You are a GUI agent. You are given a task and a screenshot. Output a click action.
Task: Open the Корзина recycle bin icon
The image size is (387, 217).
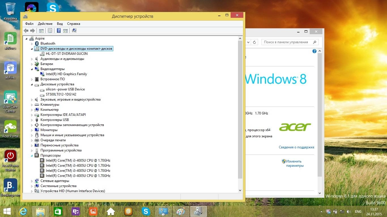(x=10, y=11)
